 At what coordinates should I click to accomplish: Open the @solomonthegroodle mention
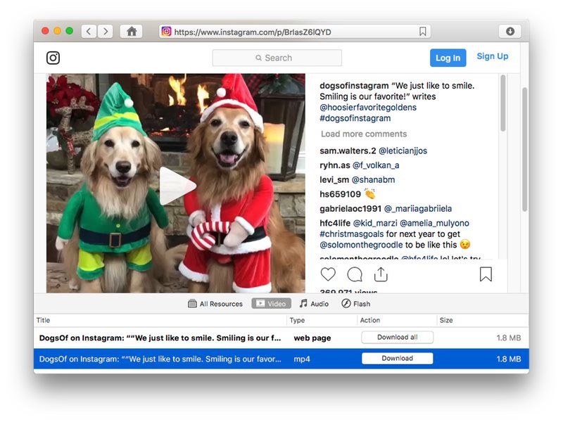[361, 245]
